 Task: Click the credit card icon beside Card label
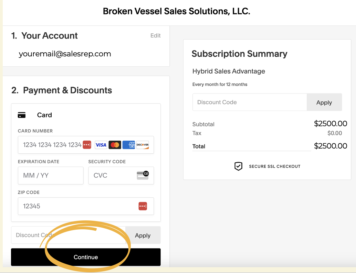click(22, 115)
